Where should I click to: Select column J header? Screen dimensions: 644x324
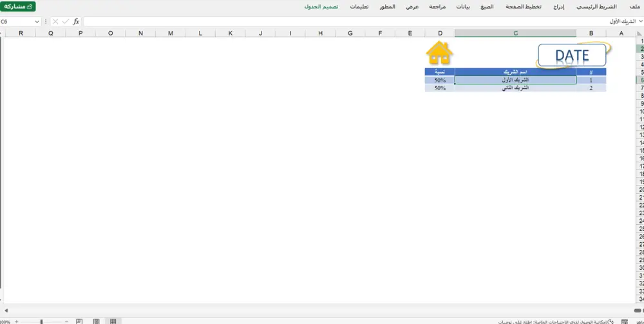pyautogui.click(x=260, y=33)
